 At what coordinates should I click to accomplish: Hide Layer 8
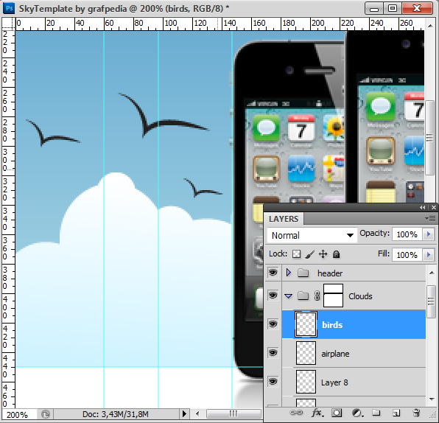(x=273, y=382)
